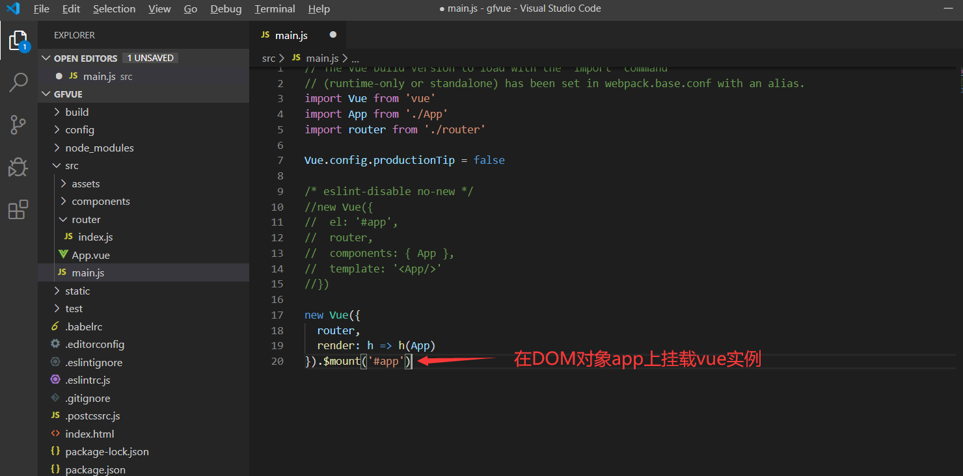Click the unsaved dot on main.js tab
Viewport: 963px width, 476px height.
333,34
